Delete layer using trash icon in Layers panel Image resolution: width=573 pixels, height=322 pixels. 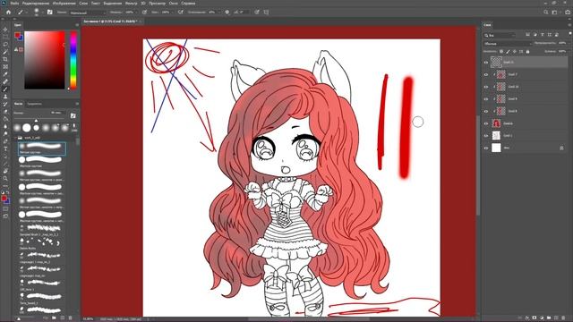point(563,318)
